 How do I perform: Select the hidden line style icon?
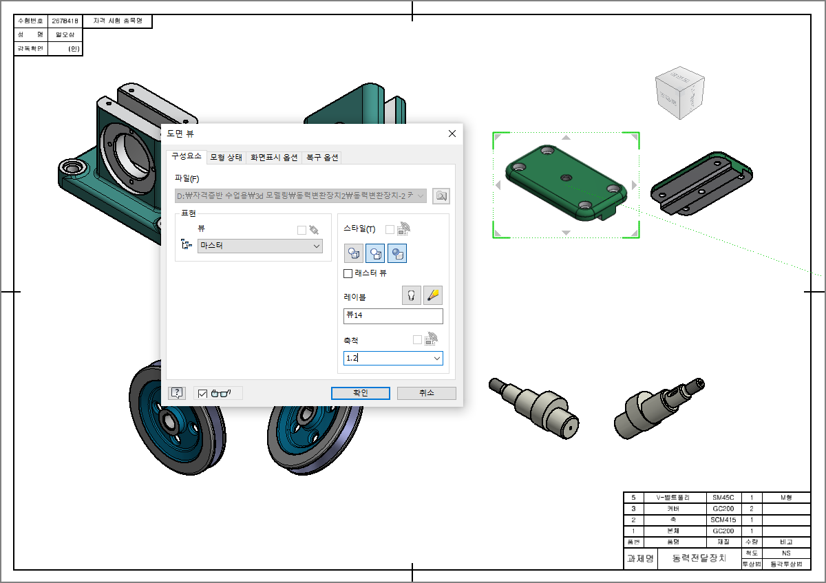tap(354, 253)
